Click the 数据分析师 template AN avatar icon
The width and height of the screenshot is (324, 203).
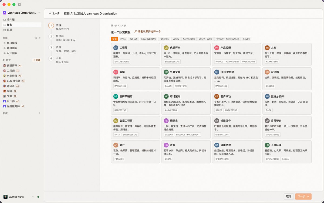(267, 96)
